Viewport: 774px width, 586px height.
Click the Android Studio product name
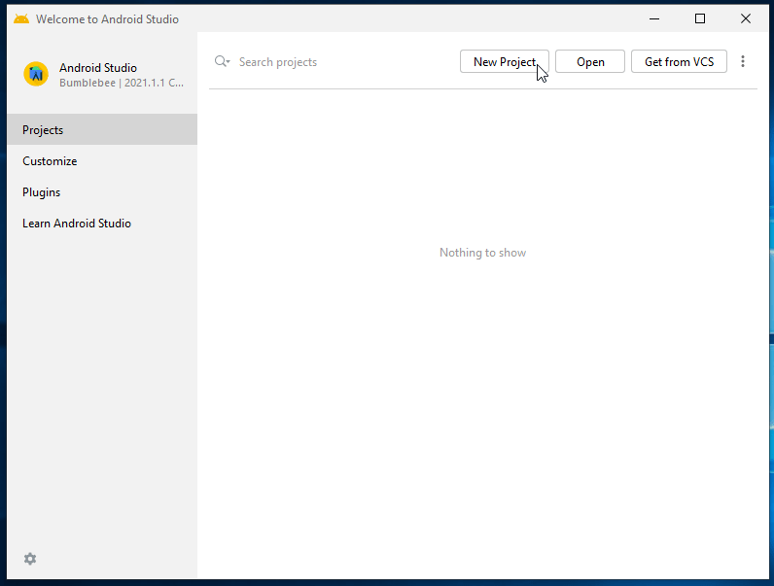[98, 68]
